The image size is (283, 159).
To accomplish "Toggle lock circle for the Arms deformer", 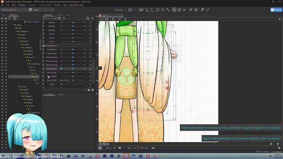I will (x=6, y=25).
